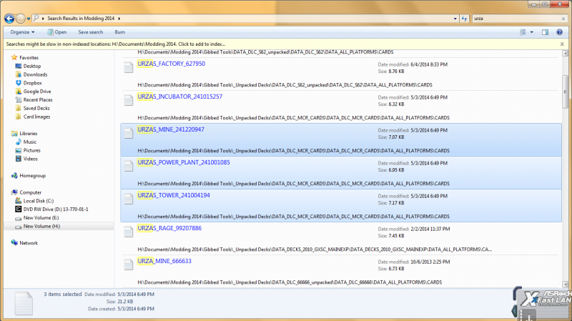Screen dimensions: 572x321
Task: Click the 'Search Results in Modding 2014' breadcrumb
Action: pos(81,19)
